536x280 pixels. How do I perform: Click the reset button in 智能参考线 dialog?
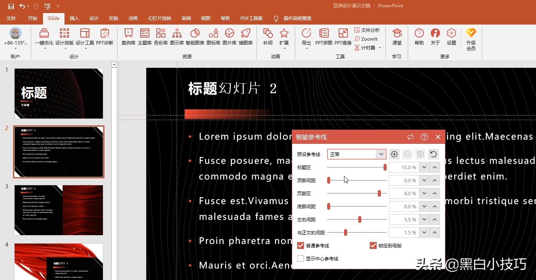(x=433, y=154)
